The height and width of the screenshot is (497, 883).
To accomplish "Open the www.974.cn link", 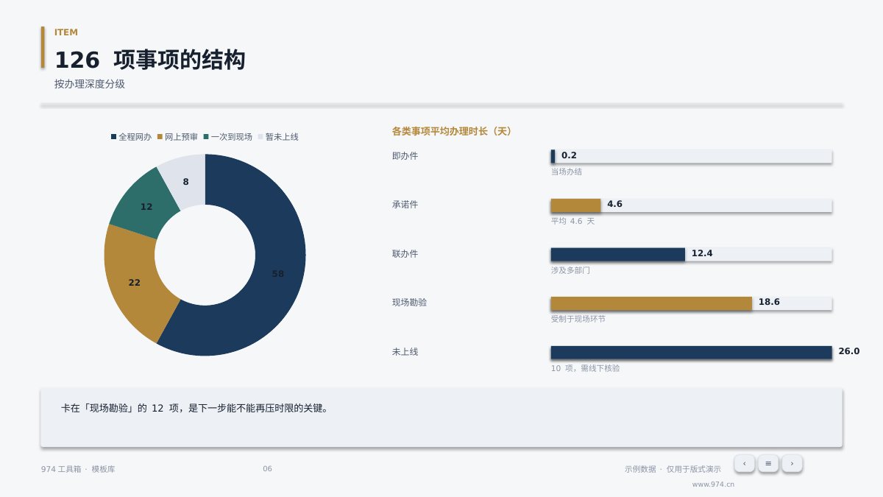I will pos(713,484).
